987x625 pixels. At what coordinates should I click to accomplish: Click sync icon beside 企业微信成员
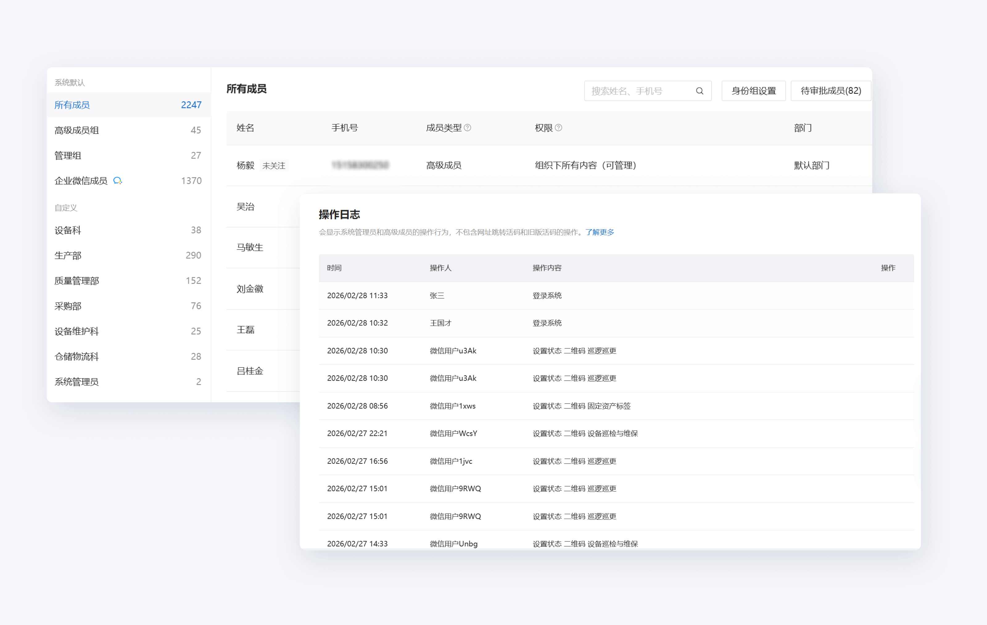[x=118, y=181]
